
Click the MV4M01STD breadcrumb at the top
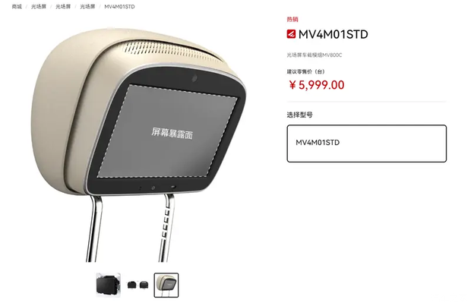[x=119, y=7]
